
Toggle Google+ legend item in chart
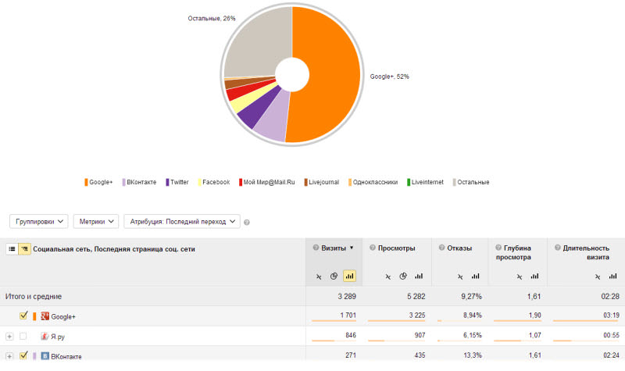98,182
